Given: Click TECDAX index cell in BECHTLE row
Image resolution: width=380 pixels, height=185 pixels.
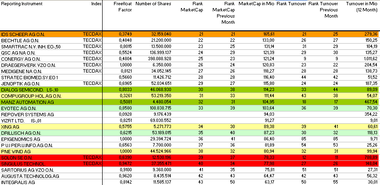Looking at the screenshot, I should click(92, 40).
